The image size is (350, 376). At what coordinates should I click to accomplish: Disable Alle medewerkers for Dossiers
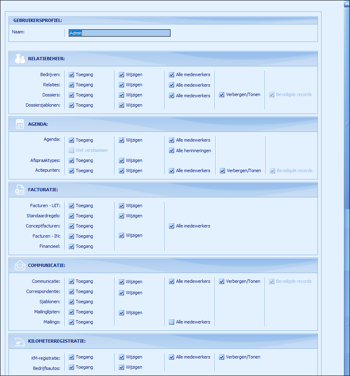(x=172, y=96)
